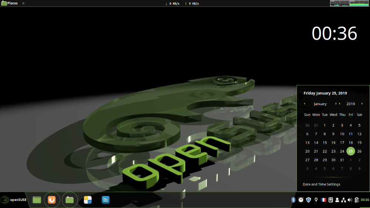Click the January month label
This screenshot has height=208, width=370.
click(x=320, y=104)
